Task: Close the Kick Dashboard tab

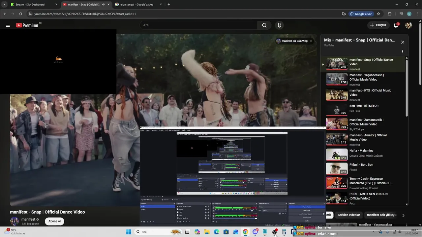Action: coord(56,5)
